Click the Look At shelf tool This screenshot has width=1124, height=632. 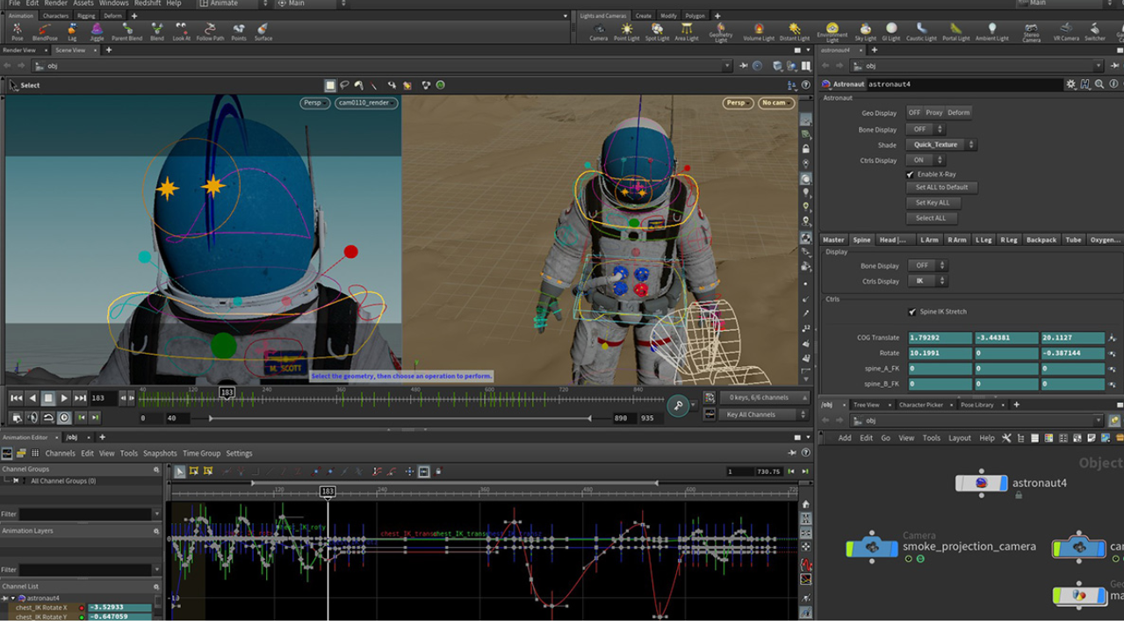point(181,32)
